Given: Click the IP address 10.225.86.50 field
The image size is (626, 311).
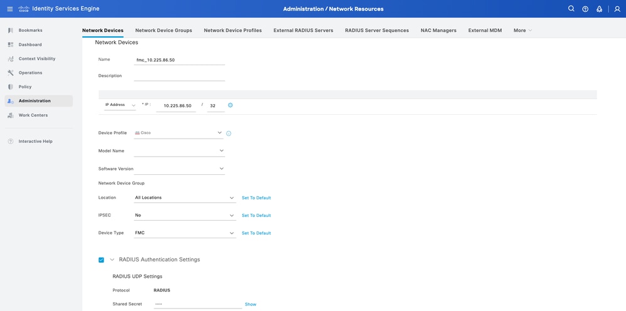Looking at the screenshot, I should pyautogui.click(x=176, y=106).
